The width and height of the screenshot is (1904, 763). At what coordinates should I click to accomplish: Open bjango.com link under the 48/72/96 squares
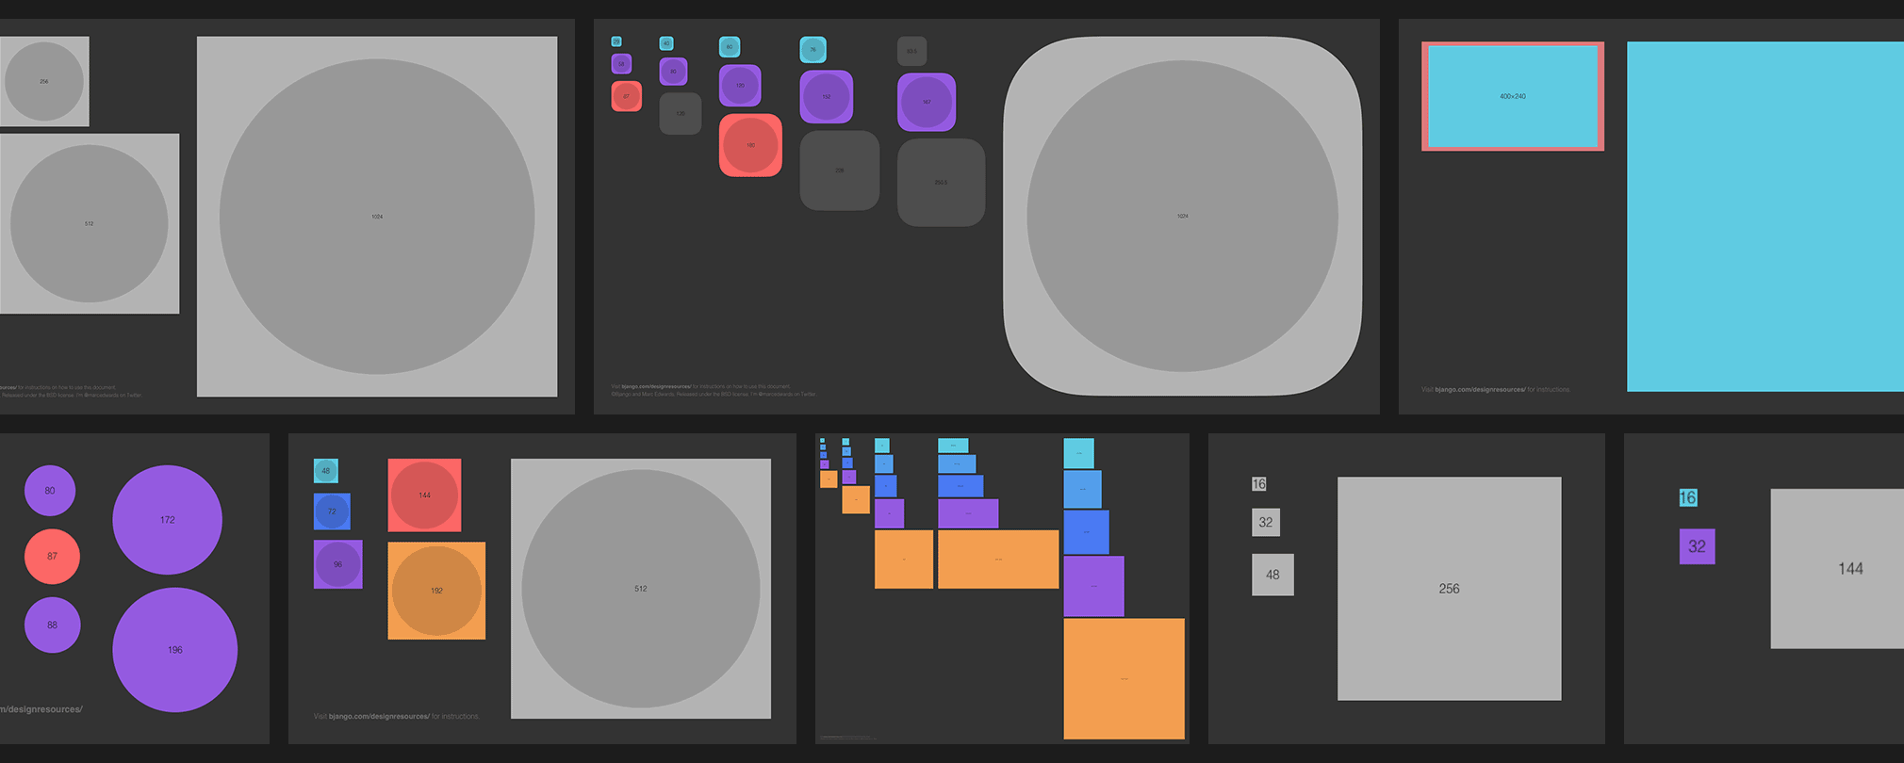pos(379,717)
